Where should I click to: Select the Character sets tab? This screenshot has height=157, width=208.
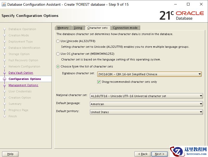pyautogui.click(x=97, y=28)
